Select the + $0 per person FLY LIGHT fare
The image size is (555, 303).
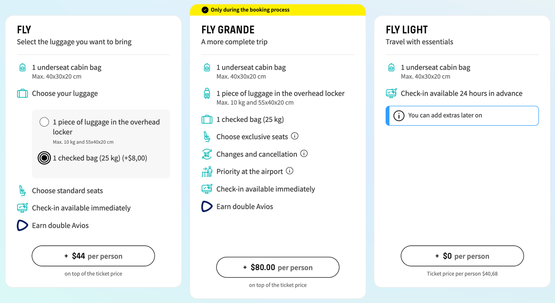click(462, 256)
